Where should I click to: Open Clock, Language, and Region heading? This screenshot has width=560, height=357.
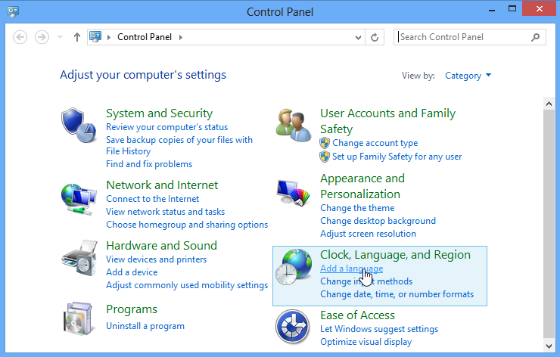coord(395,255)
